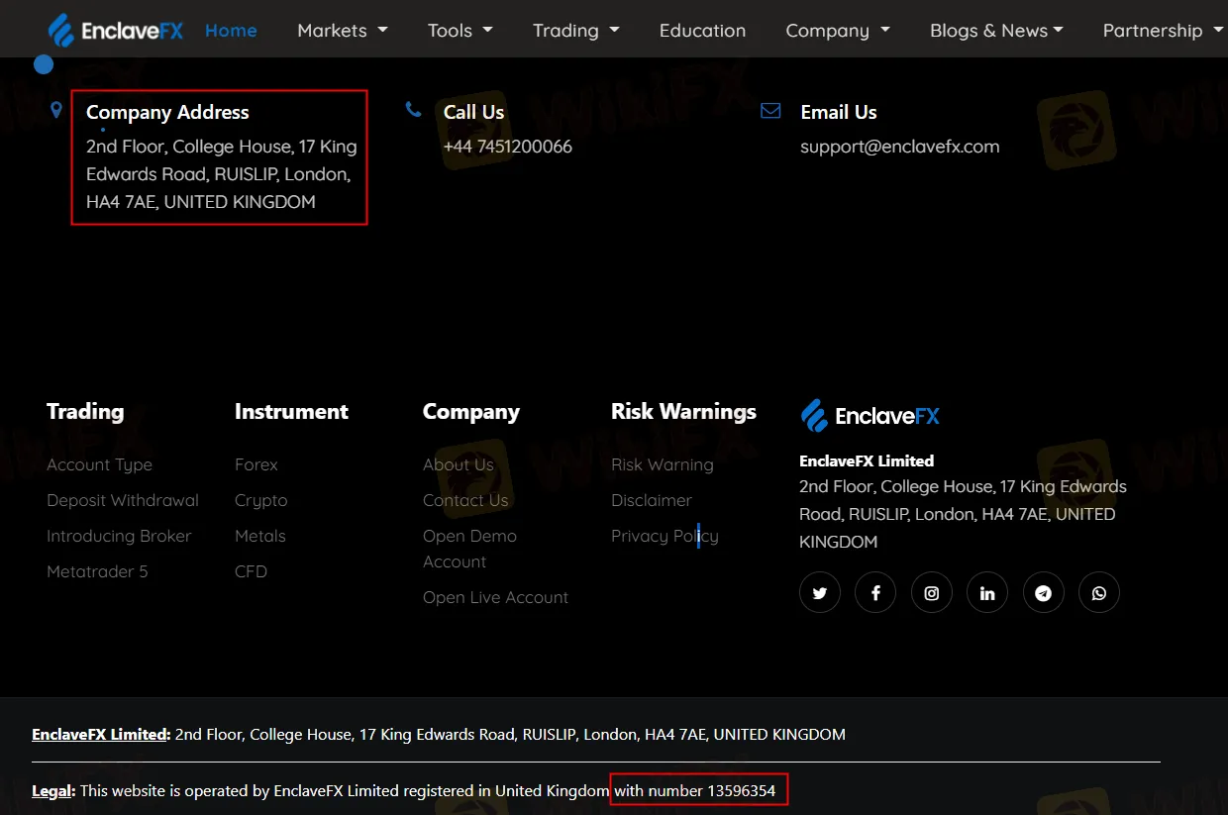Image resolution: width=1228 pixels, height=815 pixels.
Task: Open the WhatsApp social icon
Action: point(1099,593)
